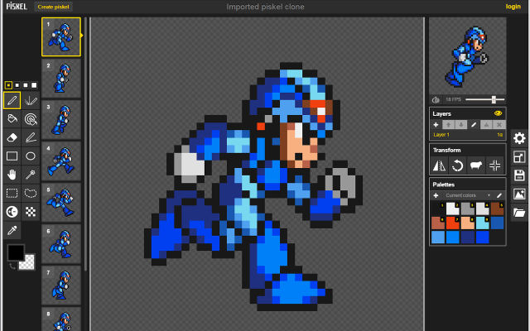
Task: Move Layer 1 up arrow
Action: click(448, 125)
